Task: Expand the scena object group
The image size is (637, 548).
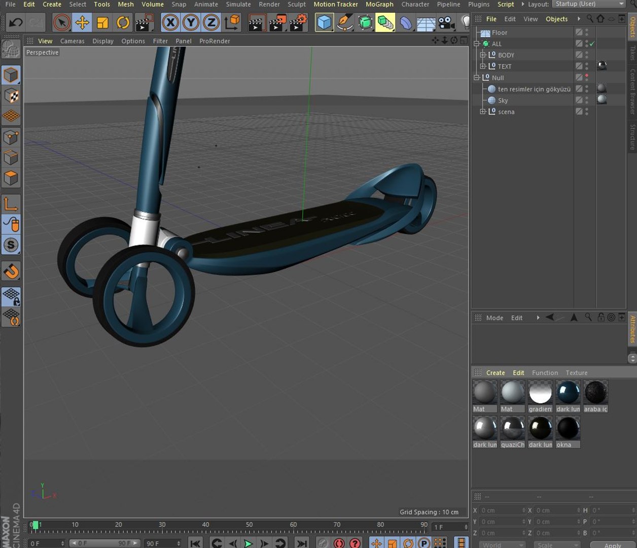Action: tap(483, 112)
